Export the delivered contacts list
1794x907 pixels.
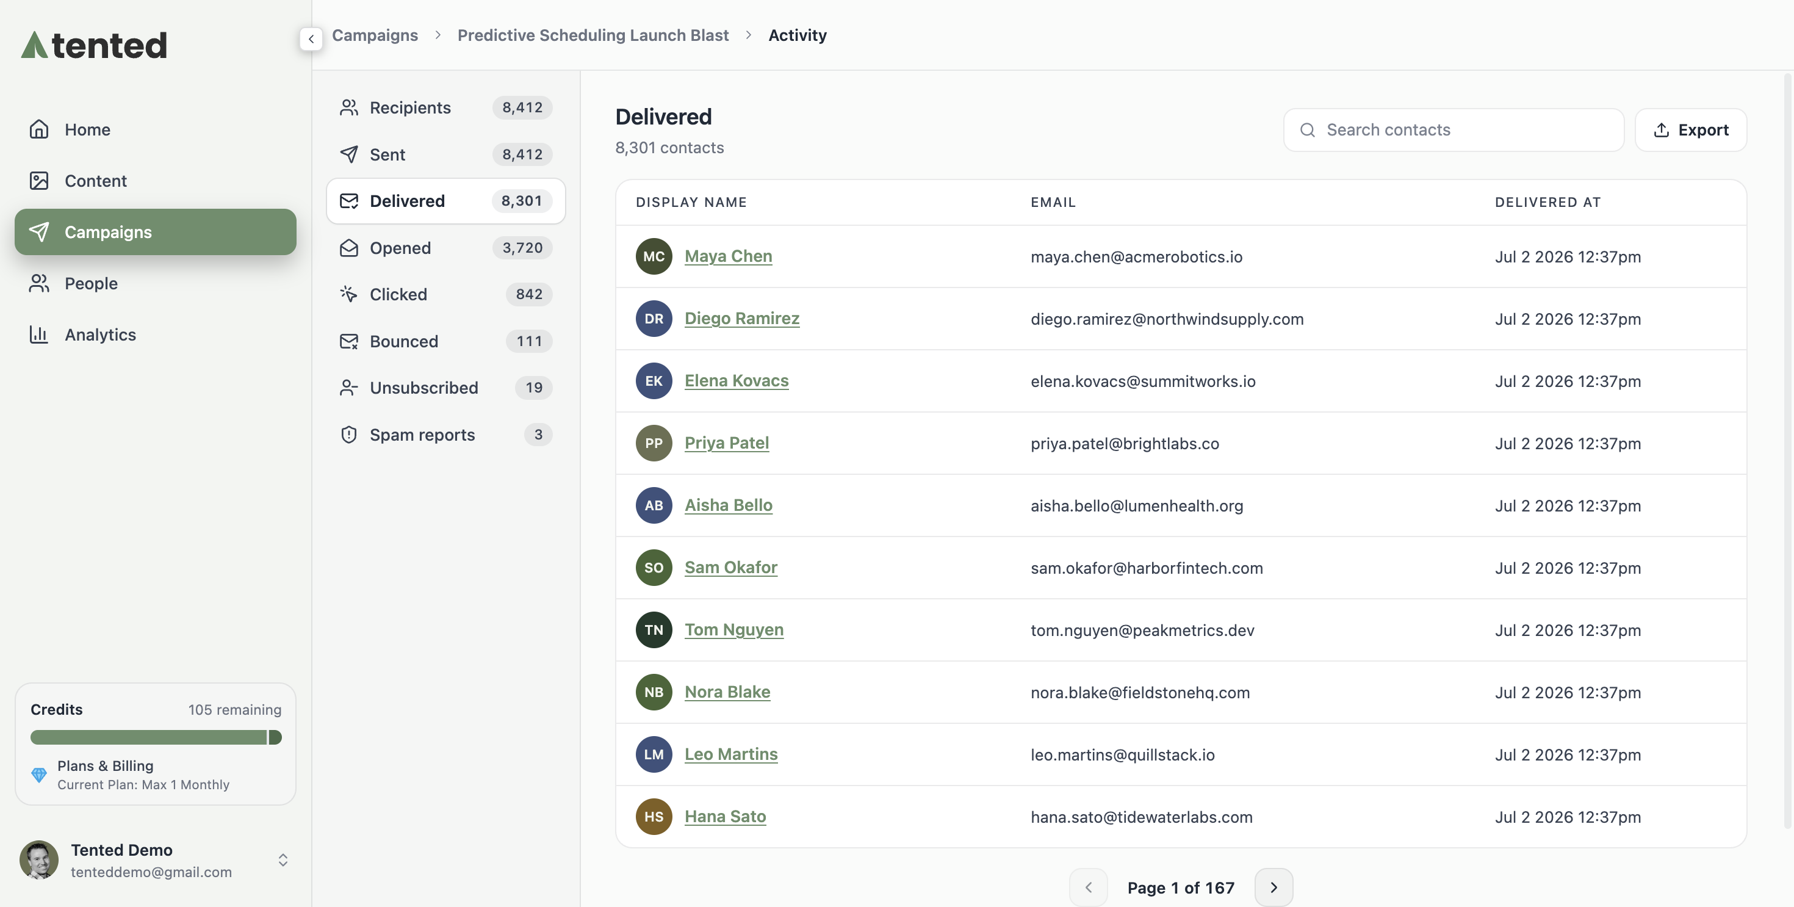click(1690, 129)
